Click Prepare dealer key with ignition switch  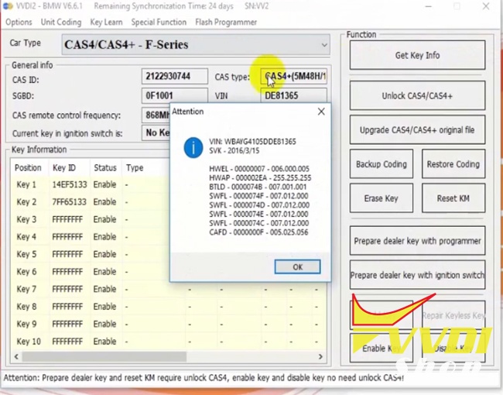(x=417, y=275)
